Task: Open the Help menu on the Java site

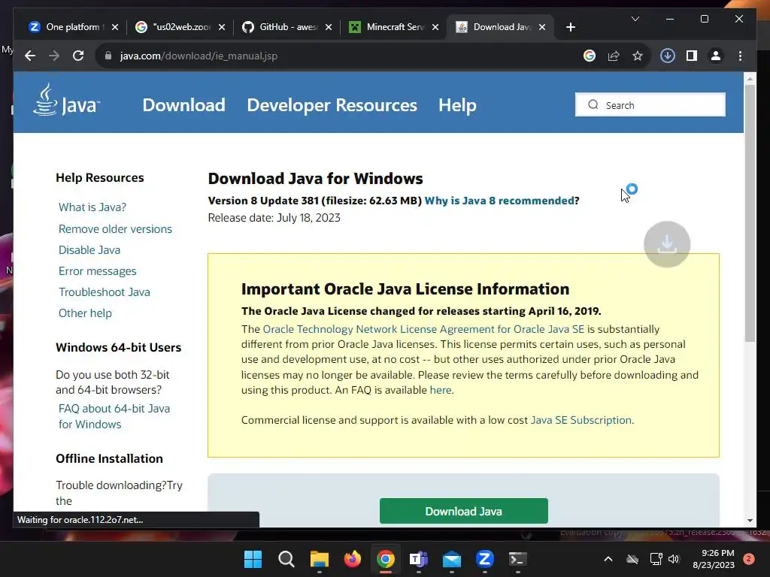Action: (457, 105)
